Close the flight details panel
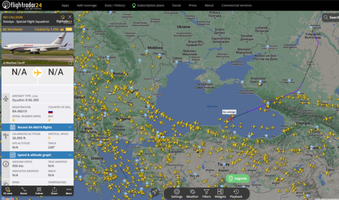 [x=70, y=17]
